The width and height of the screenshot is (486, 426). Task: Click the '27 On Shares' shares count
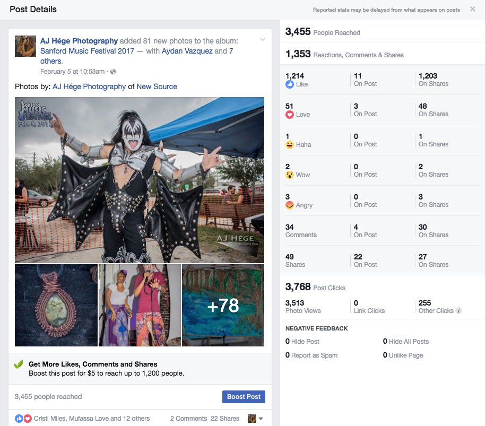(433, 261)
